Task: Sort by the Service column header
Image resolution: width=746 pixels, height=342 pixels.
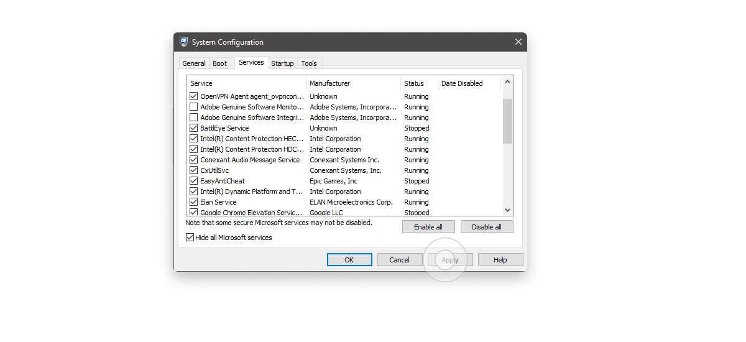Action: tap(246, 83)
